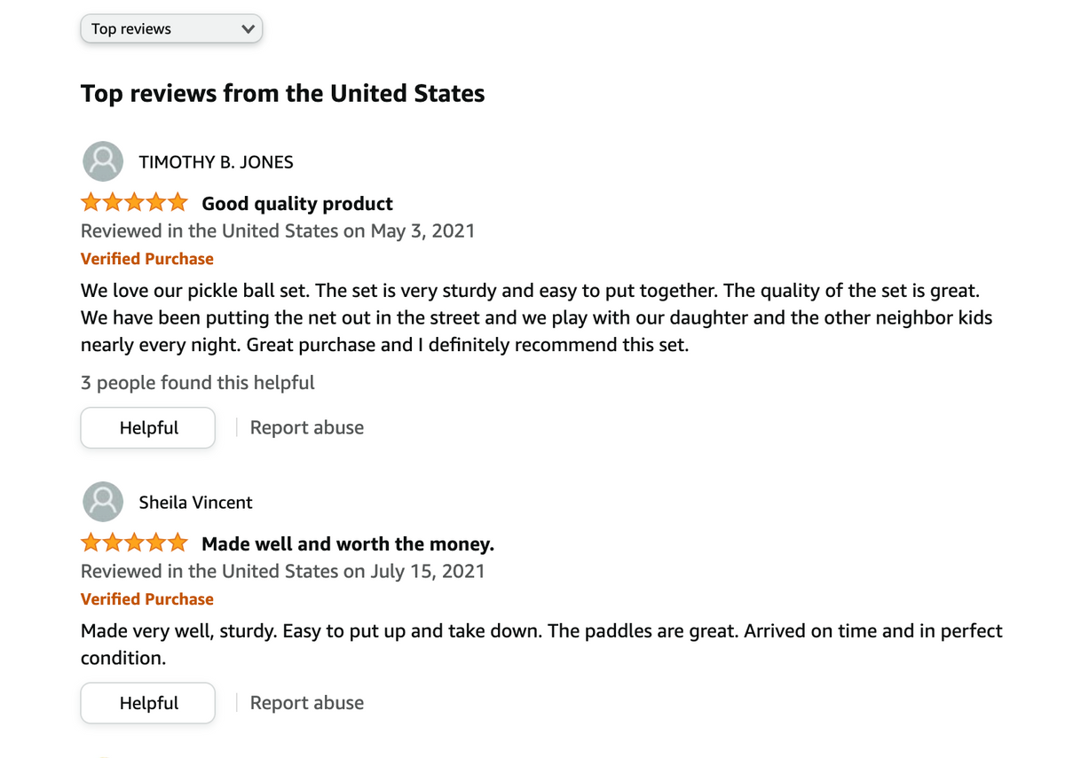This screenshot has height=758, width=1065.
Task: Click Sheila Vincent's profile avatar icon
Action: tap(103, 503)
